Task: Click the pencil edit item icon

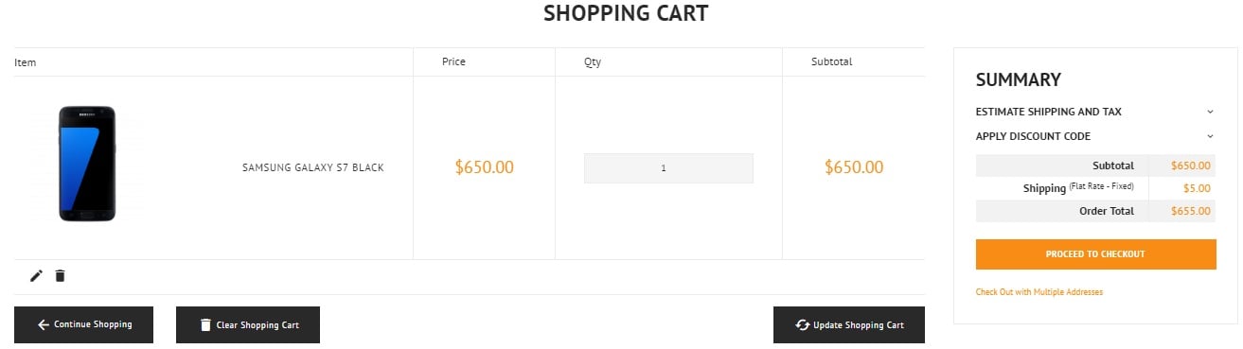Action: click(36, 276)
